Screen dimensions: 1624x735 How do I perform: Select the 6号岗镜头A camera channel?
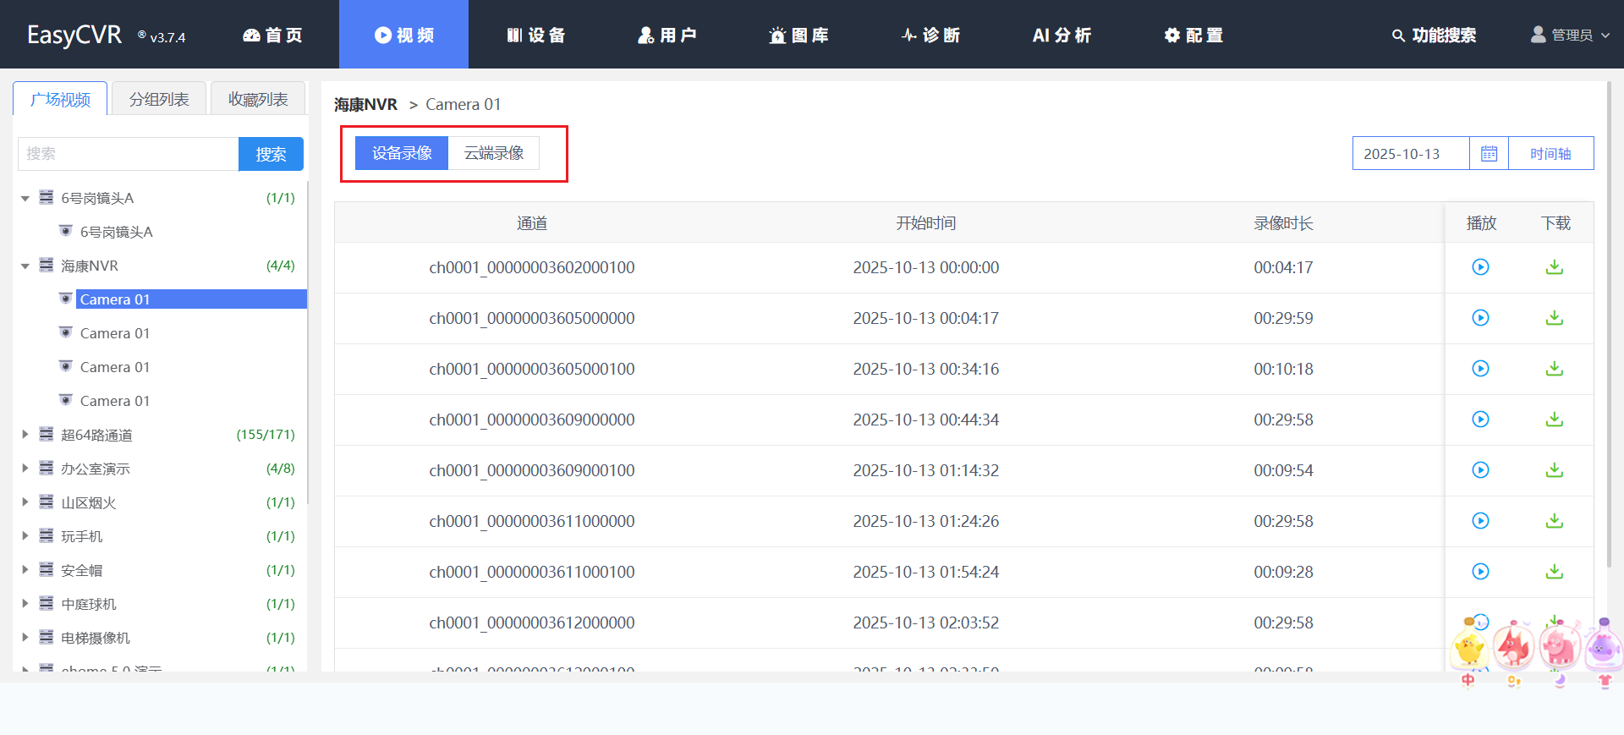[116, 232]
